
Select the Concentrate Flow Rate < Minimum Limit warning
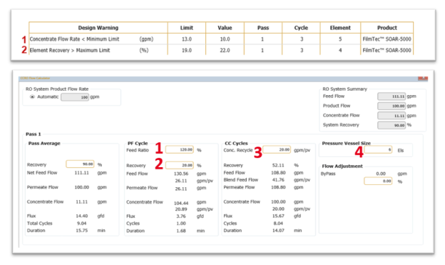(74, 39)
